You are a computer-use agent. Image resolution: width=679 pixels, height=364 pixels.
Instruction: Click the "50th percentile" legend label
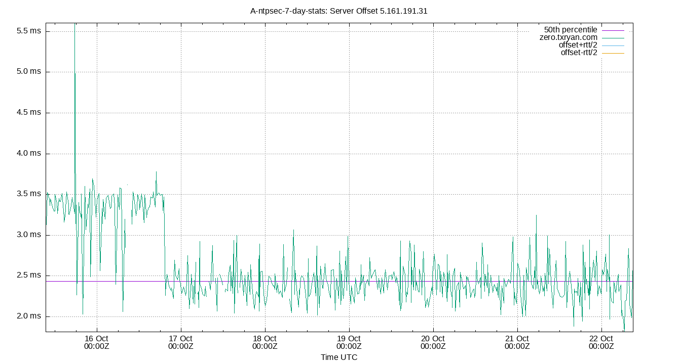pos(570,30)
